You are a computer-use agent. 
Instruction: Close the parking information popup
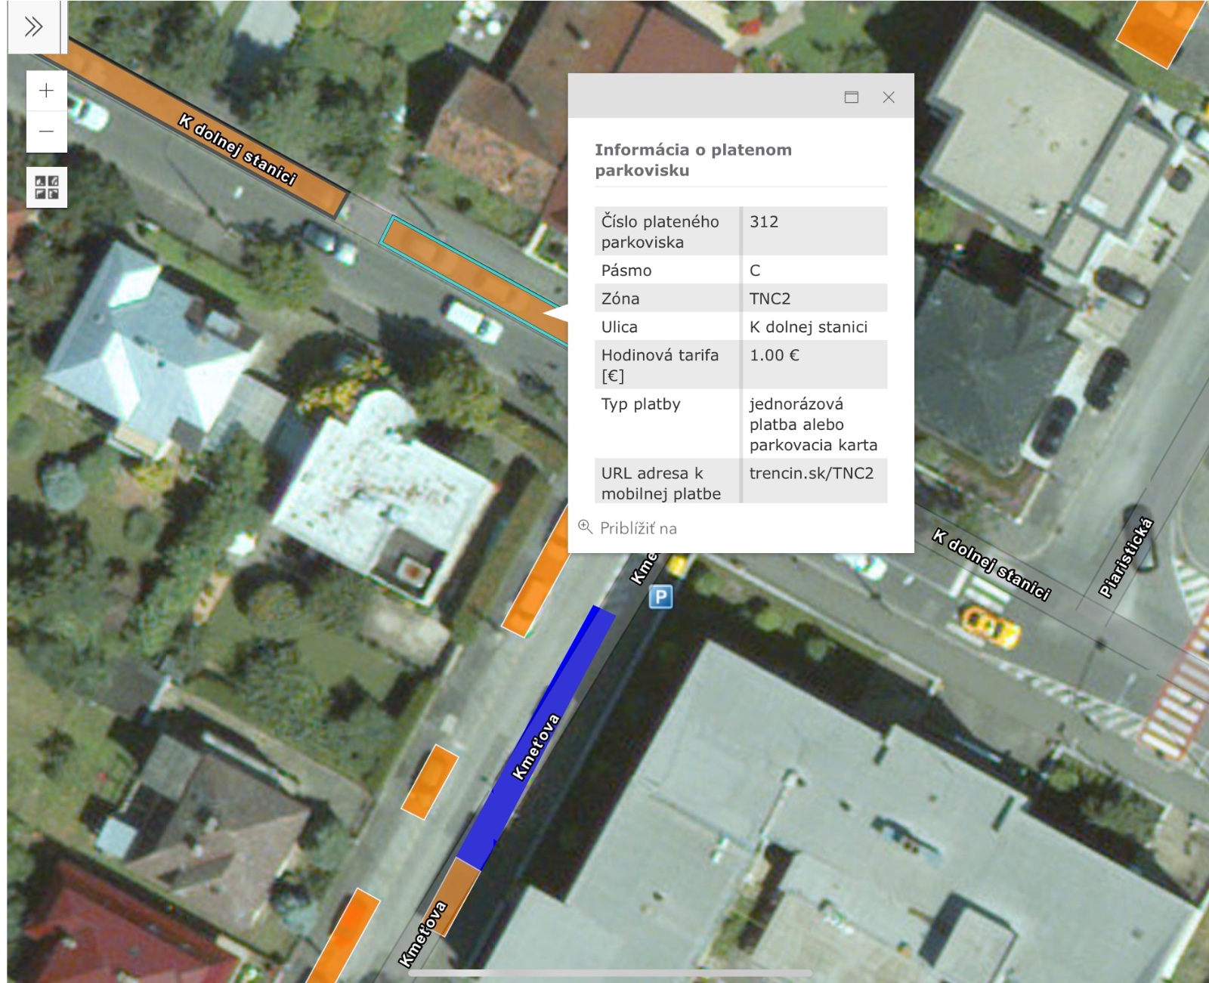[889, 97]
